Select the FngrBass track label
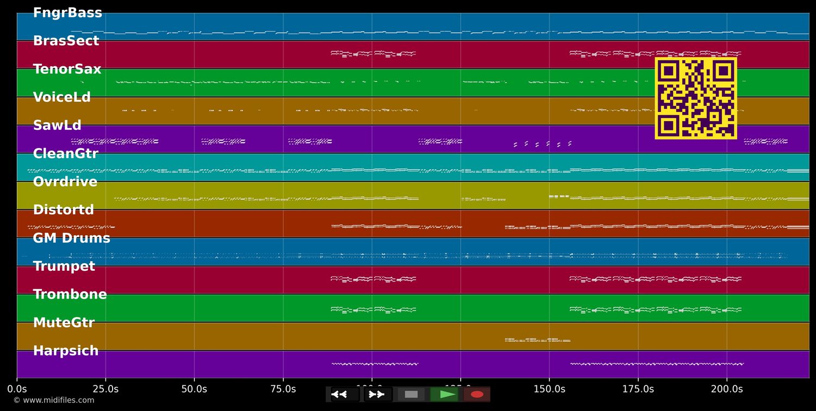Screen dimensions: 816x411 tap(67, 13)
